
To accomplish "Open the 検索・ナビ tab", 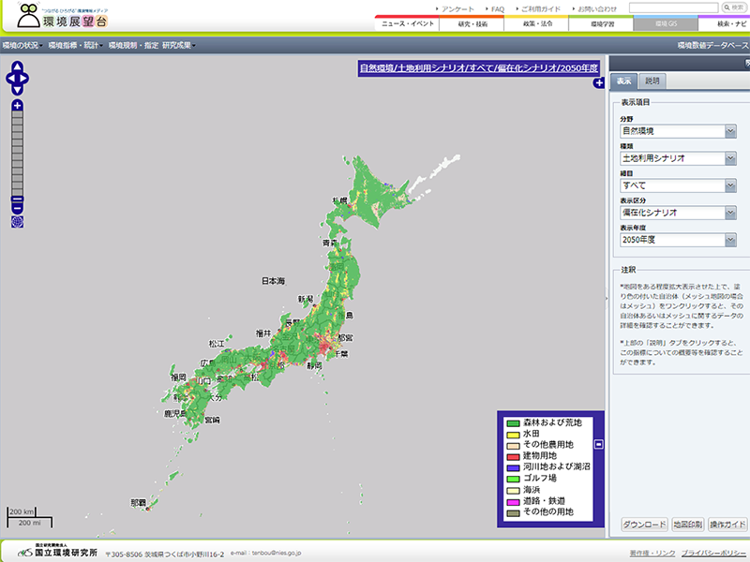I will [x=724, y=23].
